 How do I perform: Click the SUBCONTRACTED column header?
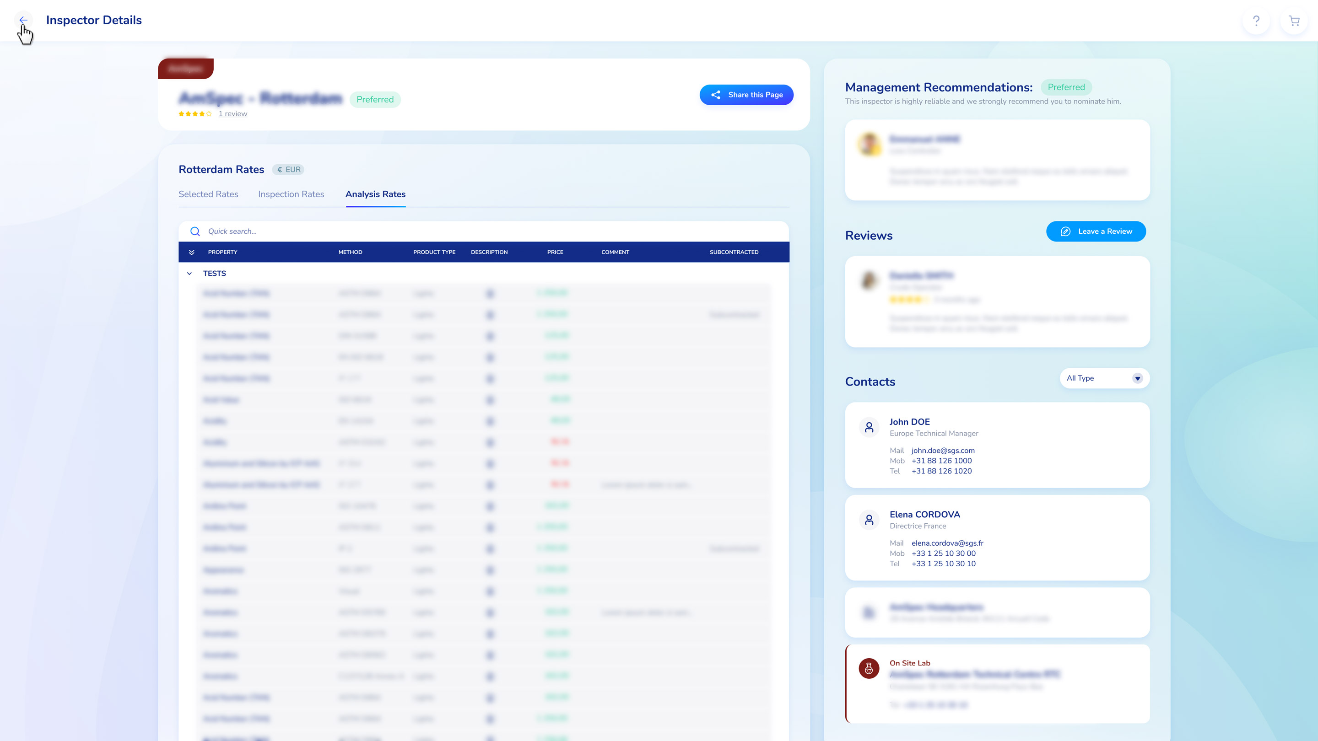pyautogui.click(x=734, y=252)
